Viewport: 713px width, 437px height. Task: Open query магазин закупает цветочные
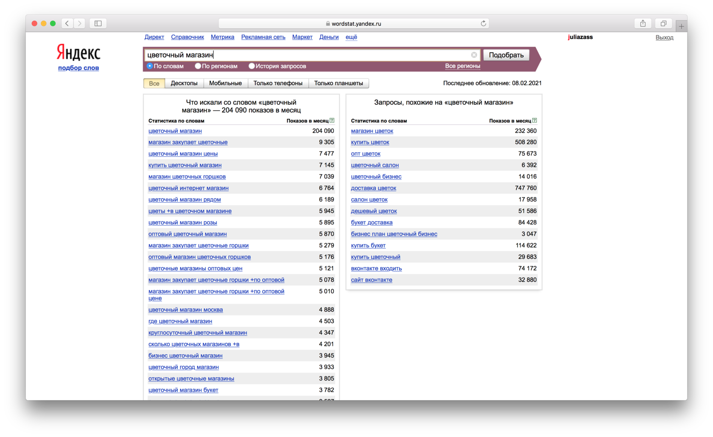(x=188, y=142)
